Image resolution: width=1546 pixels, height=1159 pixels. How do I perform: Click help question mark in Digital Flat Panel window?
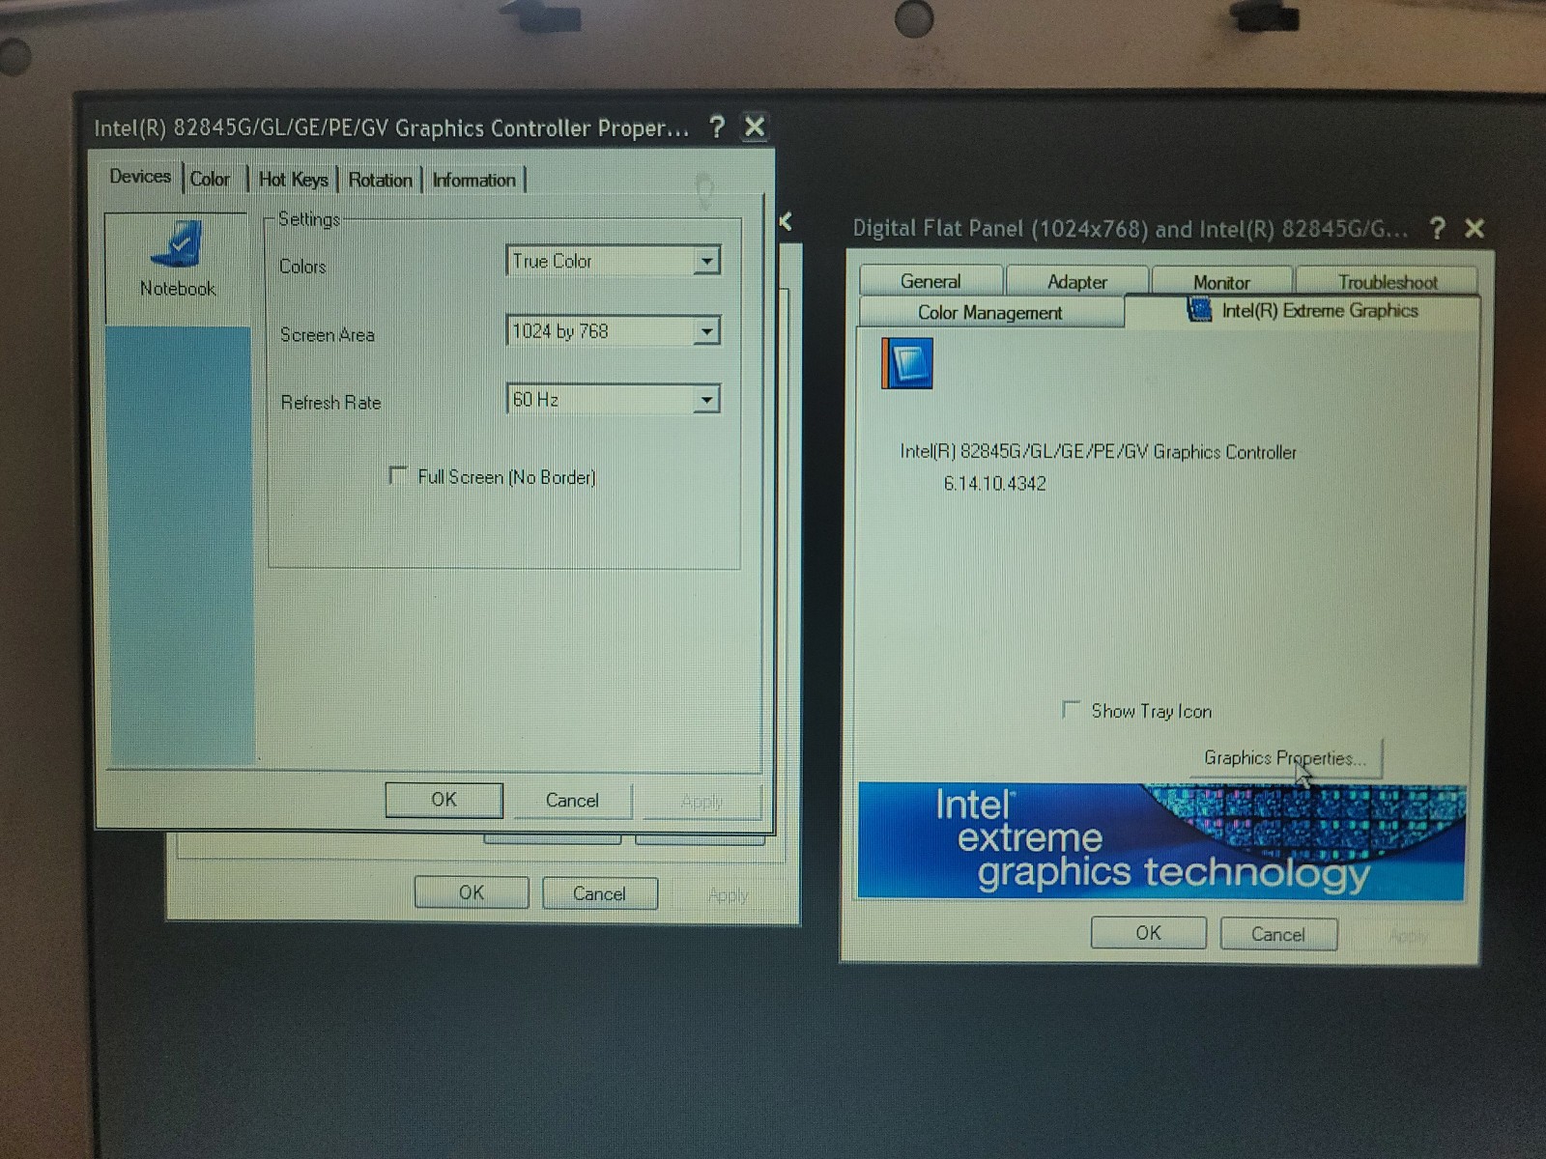tap(1437, 228)
